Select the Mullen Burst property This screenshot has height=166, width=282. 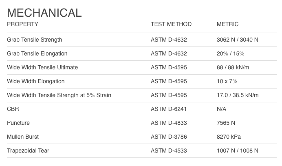click(x=23, y=137)
